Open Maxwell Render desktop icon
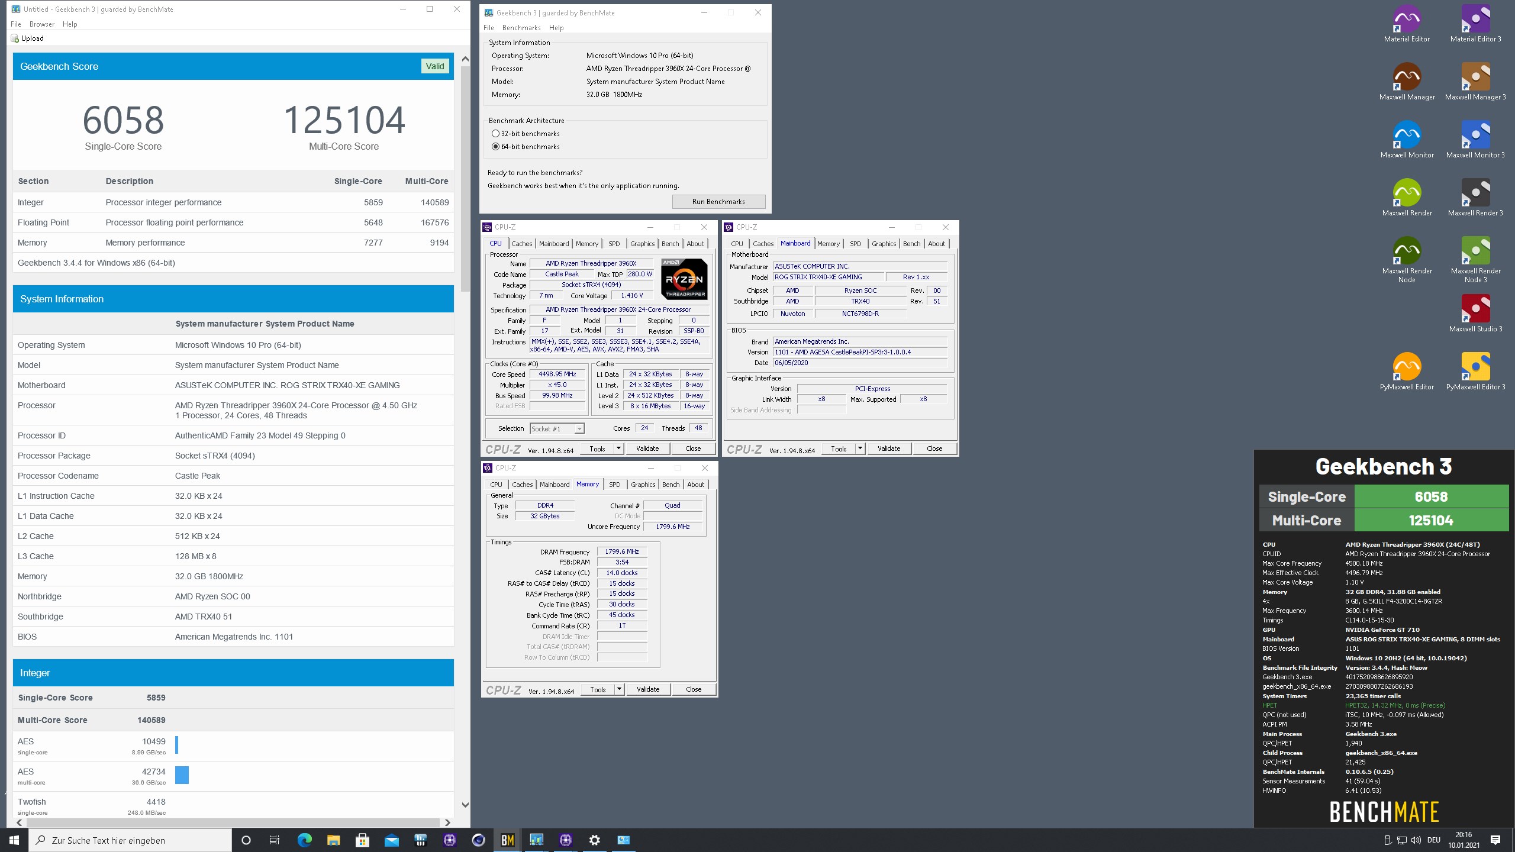This screenshot has width=1515, height=852. (x=1407, y=198)
